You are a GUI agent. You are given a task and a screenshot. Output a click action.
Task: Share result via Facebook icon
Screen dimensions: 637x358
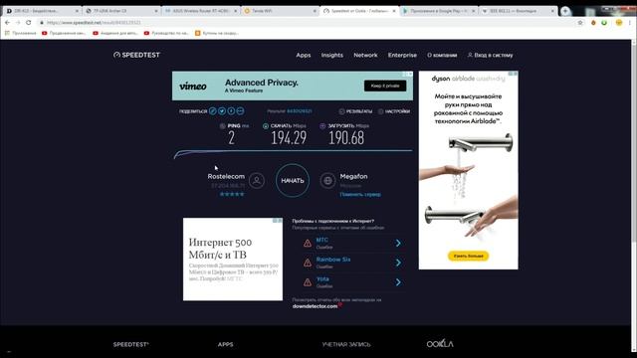point(231,110)
